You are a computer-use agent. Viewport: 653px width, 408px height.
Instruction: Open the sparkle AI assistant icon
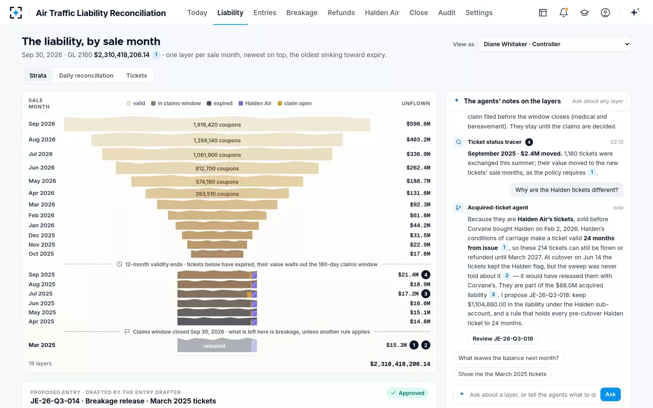tap(635, 12)
